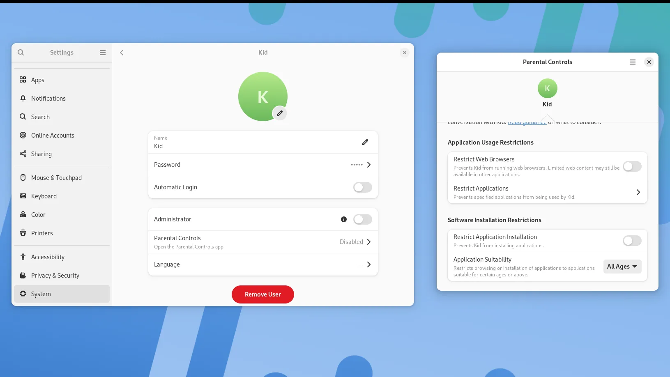Open the Settings hamburger menu
670x377 pixels.
point(103,53)
